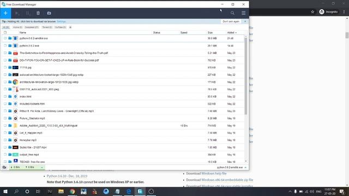This screenshot has width=349, height=196.
Task: Click the Incognito profile indicator
Action: [328, 12]
